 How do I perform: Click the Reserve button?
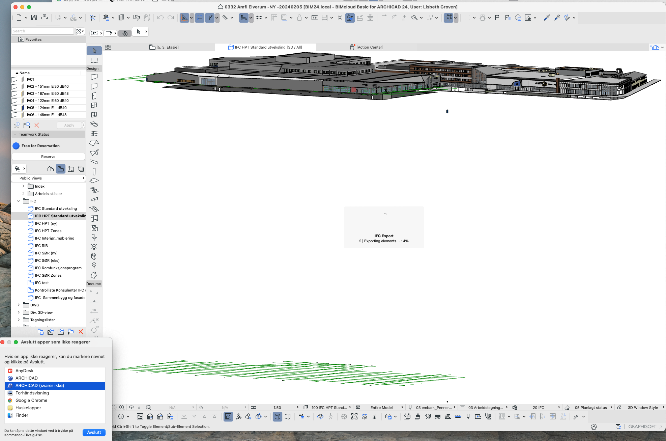48,157
